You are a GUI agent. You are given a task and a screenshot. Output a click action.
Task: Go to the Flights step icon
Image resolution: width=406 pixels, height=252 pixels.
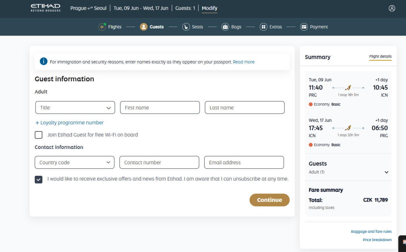pyautogui.click(x=102, y=27)
